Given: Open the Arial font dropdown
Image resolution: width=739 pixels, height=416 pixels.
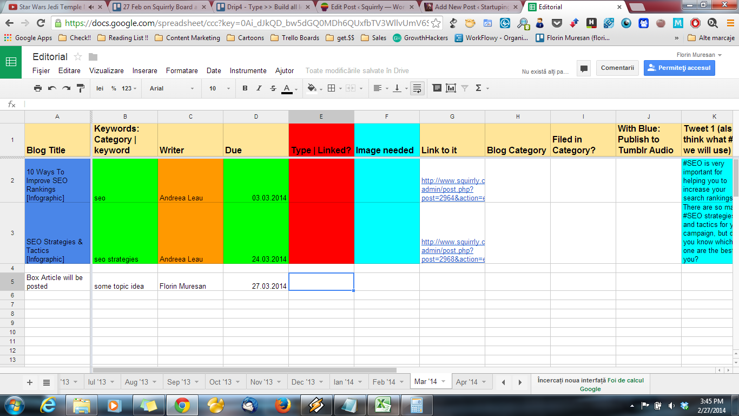Looking at the screenshot, I should (x=171, y=88).
